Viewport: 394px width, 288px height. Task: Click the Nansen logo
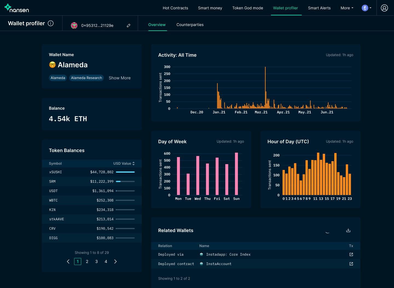17,8
